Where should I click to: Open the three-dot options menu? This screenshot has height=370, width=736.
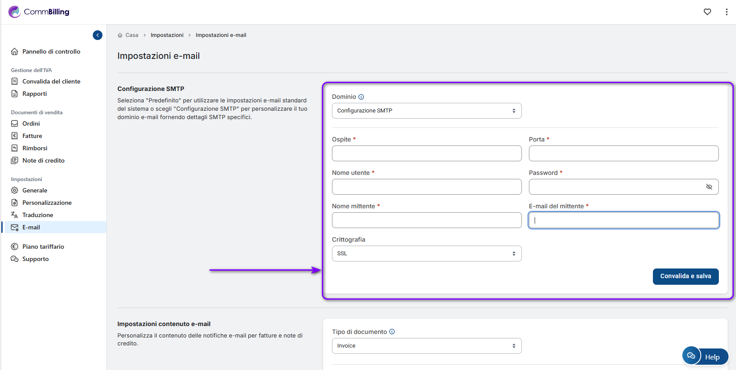[726, 12]
